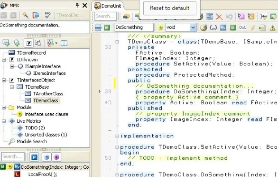Image resolution: width=278 pixels, height=182 pixels.
Task: Click the method name field showing DoSomething
Action: click(134, 27)
